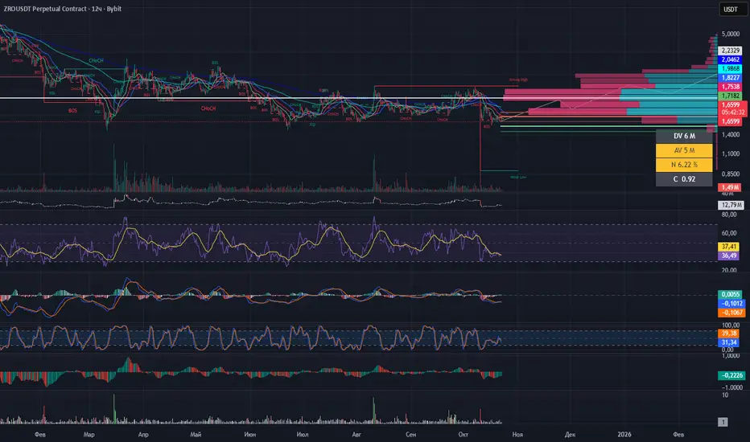The width and height of the screenshot is (750, 442).
Task: Click the green 0,0055 MACD histogram label
Action: pyautogui.click(x=731, y=294)
